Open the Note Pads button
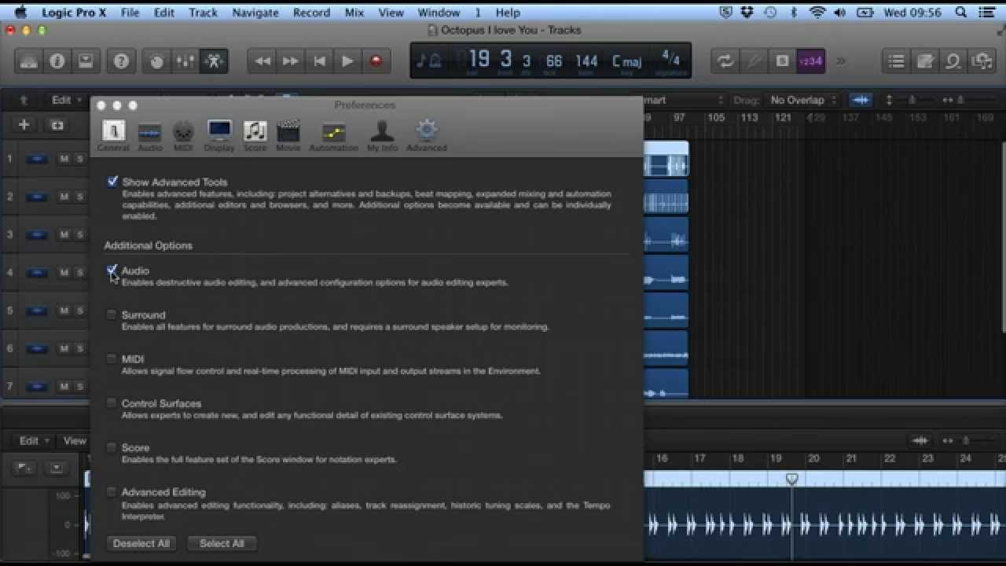Image resolution: width=1006 pixels, height=566 pixels. point(925,61)
